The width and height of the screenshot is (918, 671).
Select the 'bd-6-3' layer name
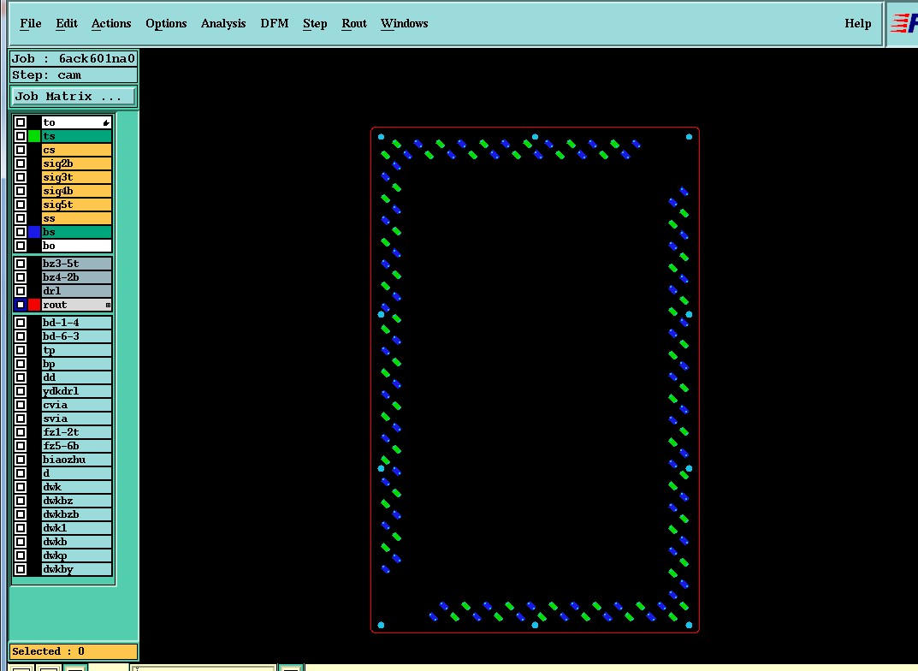pos(76,336)
